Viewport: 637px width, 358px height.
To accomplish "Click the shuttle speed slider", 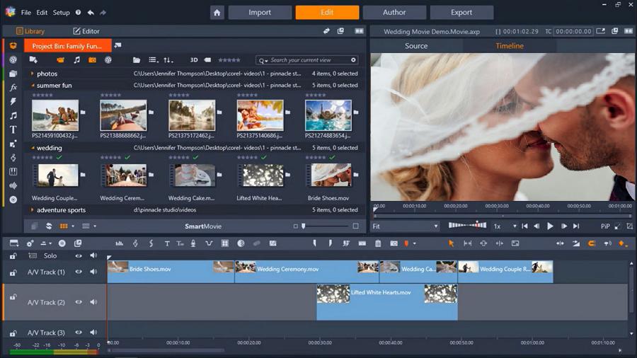I will [467, 225].
